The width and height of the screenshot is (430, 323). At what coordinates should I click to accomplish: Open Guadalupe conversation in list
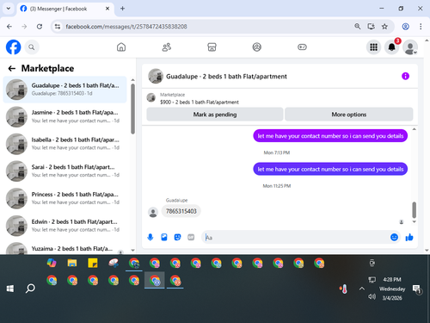(x=65, y=90)
